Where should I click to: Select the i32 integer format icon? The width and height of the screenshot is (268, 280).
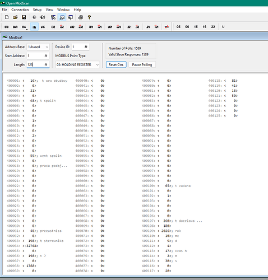(x=53, y=27)
